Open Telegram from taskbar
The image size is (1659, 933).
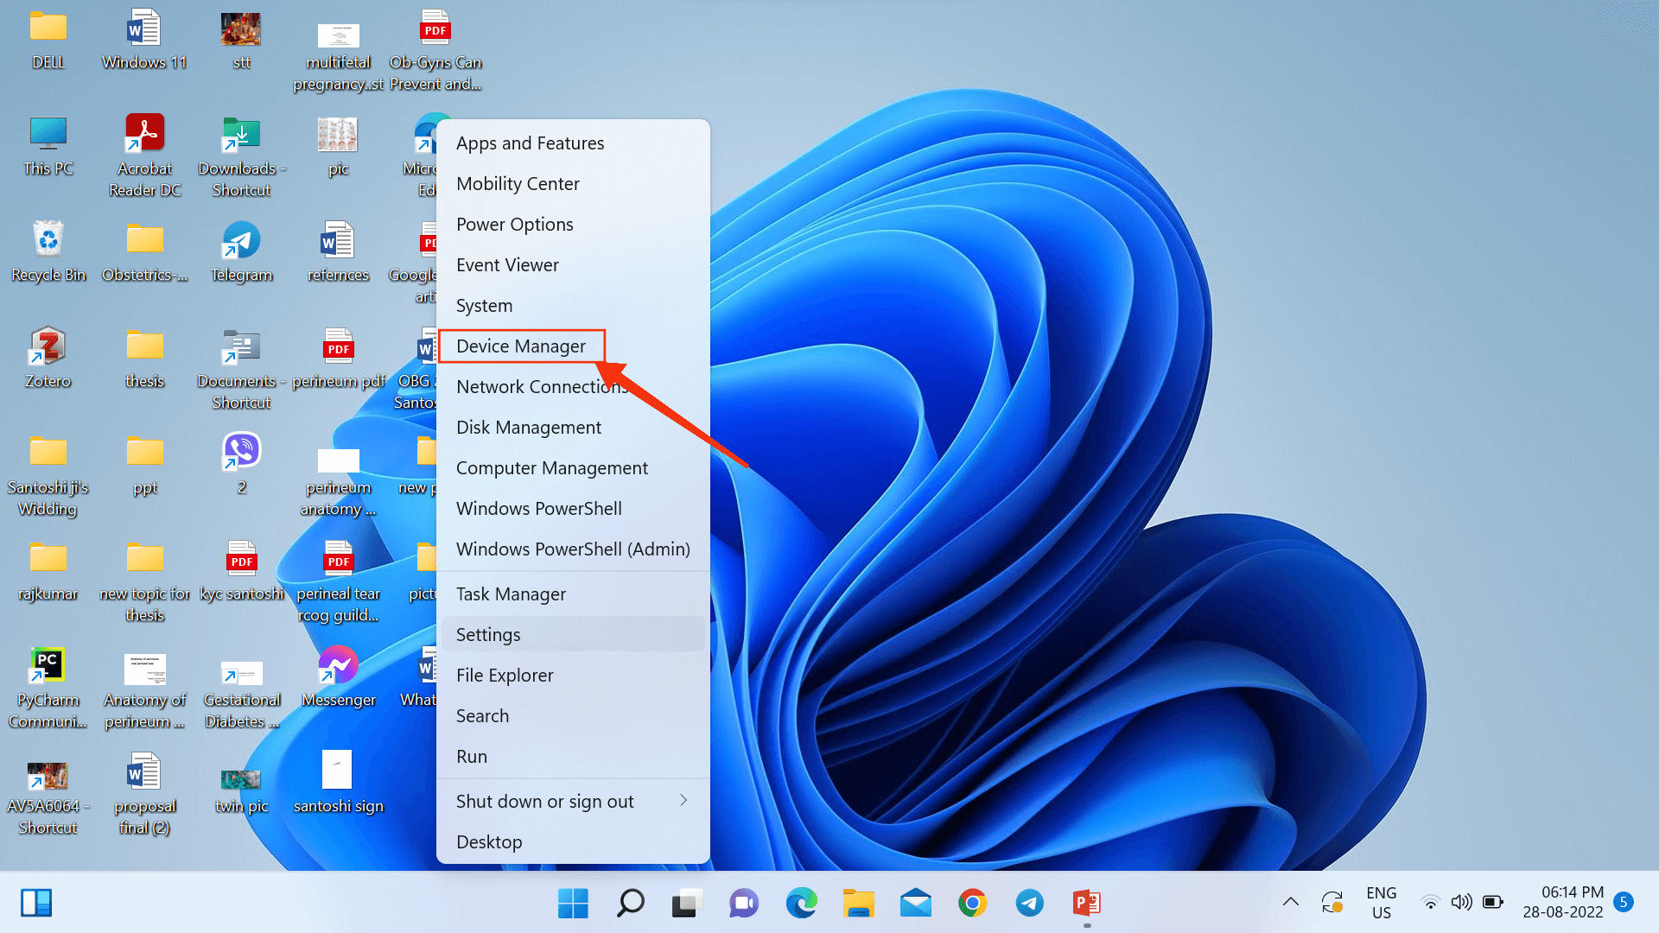(x=1029, y=904)
